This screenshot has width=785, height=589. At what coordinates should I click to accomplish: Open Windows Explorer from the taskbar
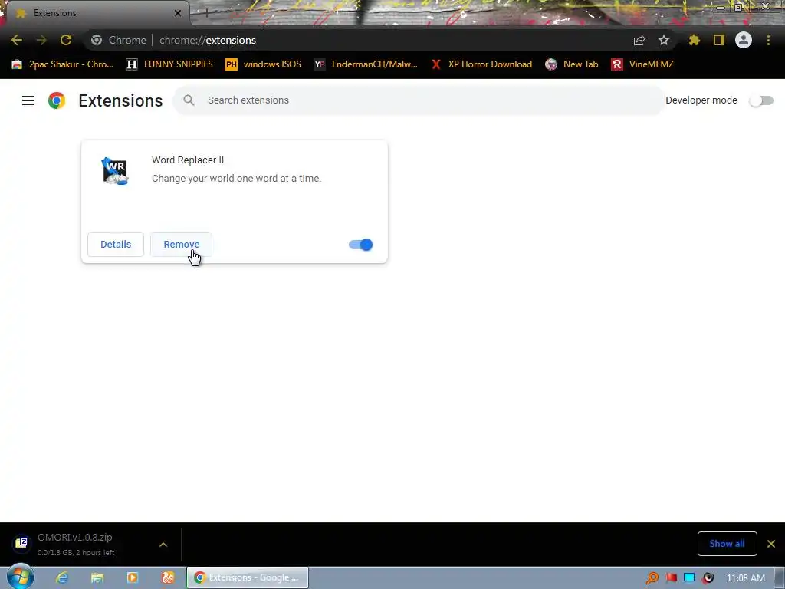click(97, 577)
